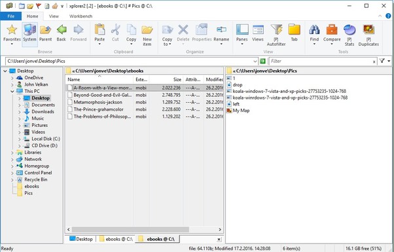Sort by Size column header
This screenshot has width=394, height=252.
point(166,79)
